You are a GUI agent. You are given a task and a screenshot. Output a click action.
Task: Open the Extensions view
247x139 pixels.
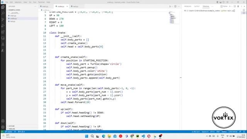[x=3, y=32]
